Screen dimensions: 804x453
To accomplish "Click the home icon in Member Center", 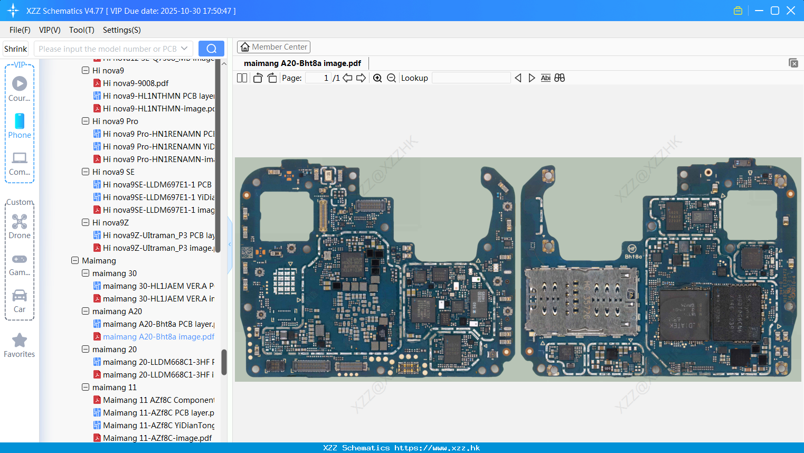I will pos(245,47).
